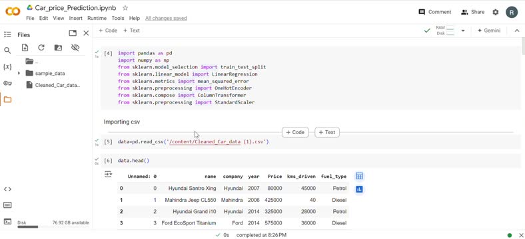This screenshot has height=239, width=525.
Task: Open the Insert menu
Action: click(x=76, y=19)
